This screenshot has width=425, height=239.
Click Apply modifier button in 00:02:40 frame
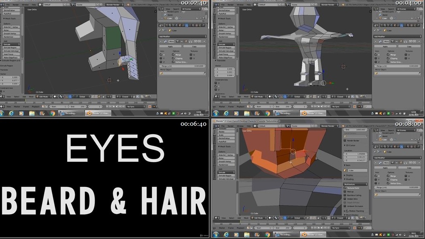(x=170, y=47)
